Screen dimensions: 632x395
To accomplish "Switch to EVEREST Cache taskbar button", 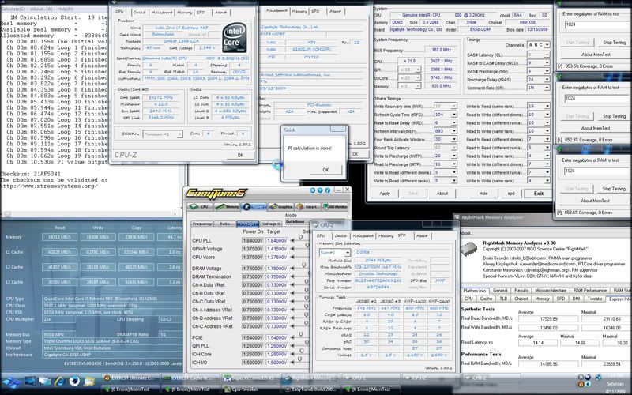I will pos(190,378).
